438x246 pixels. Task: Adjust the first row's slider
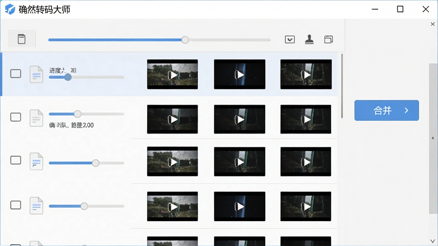pyautogui.click(x=86, y=77)
